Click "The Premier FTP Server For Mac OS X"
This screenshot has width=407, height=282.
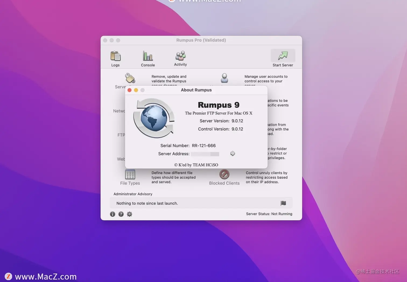(219, 113)
